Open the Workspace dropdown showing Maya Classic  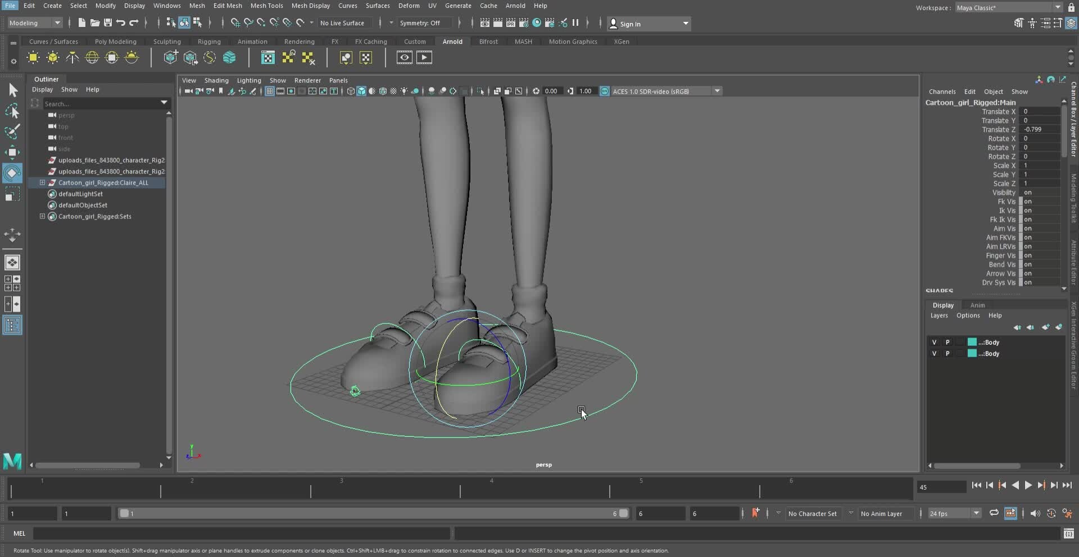tap(1006, 7)
